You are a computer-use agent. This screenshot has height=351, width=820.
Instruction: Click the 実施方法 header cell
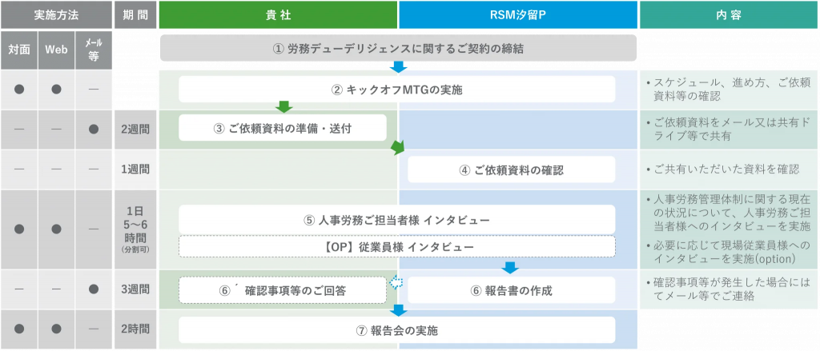click(x=56, y=15)
